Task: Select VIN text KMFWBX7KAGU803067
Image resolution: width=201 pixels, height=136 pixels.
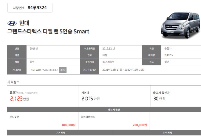Action: point(44,70)
